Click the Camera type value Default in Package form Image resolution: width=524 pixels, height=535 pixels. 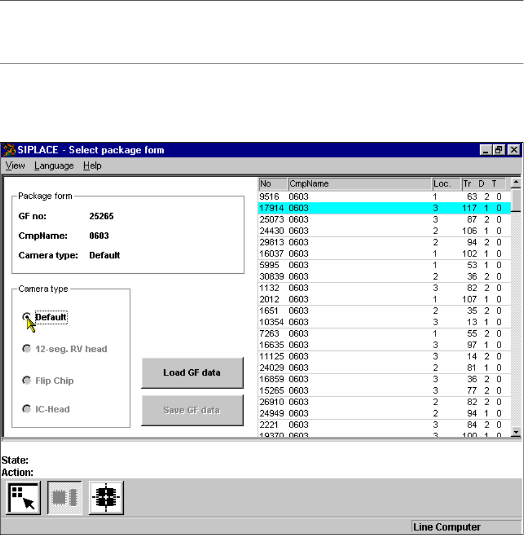104,255
